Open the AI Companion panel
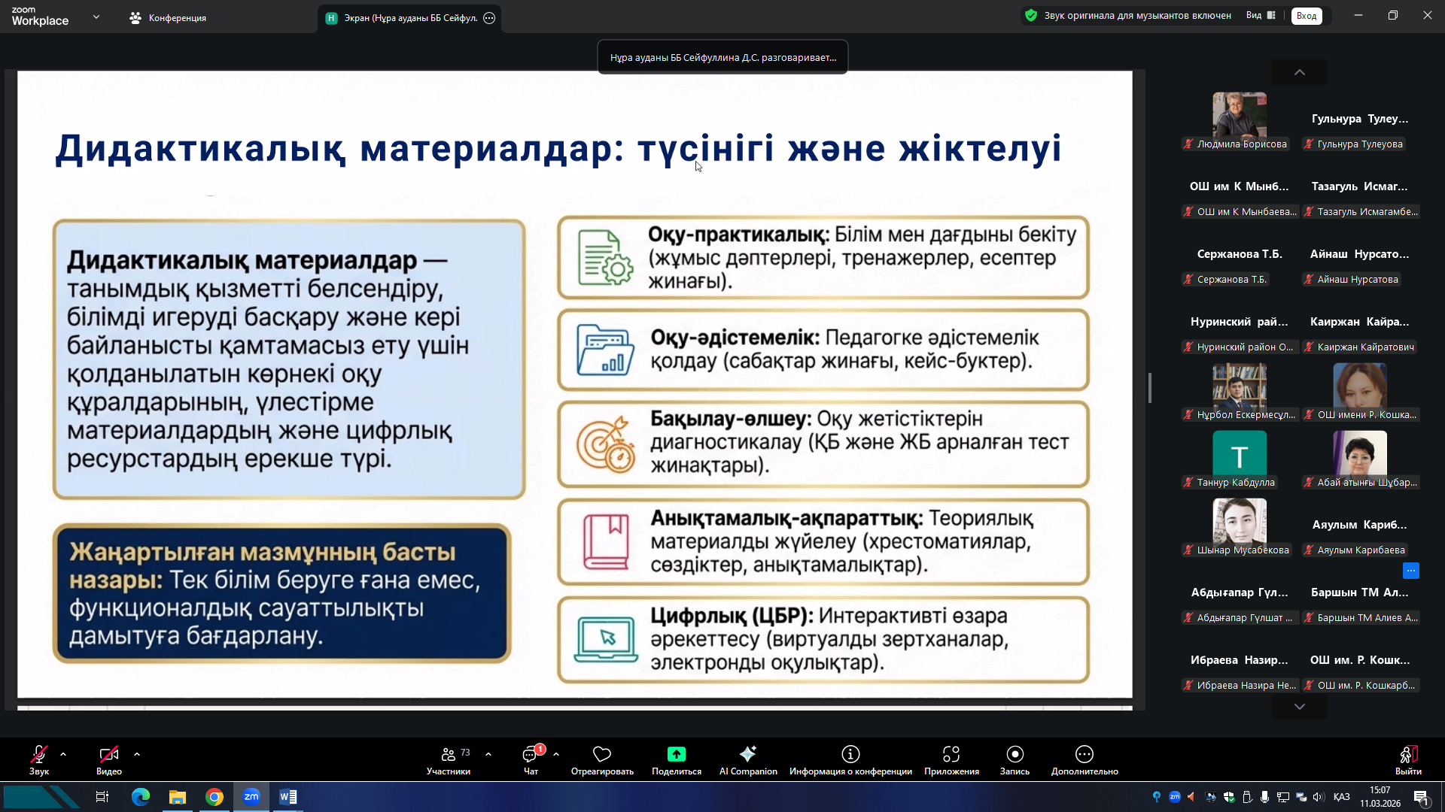This screenshot has width=1445, height=812. coord(747,759)
